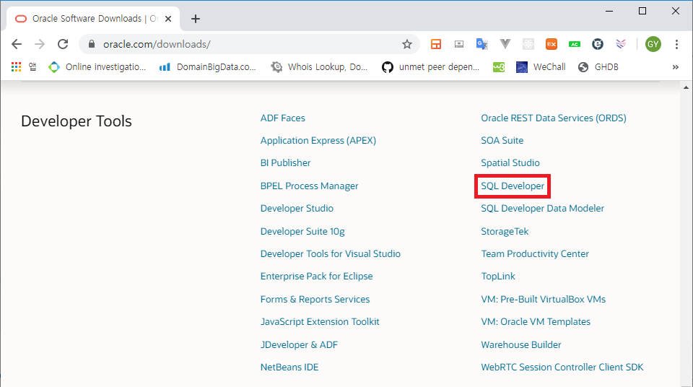Open the purple wings extension icon
Image resolution: width=693 pixels, height=387 pixels.
[621, 44]
